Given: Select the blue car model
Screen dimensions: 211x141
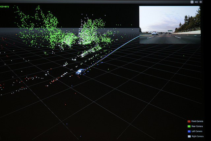Looking at the screenshot, I should click(80, 72).
